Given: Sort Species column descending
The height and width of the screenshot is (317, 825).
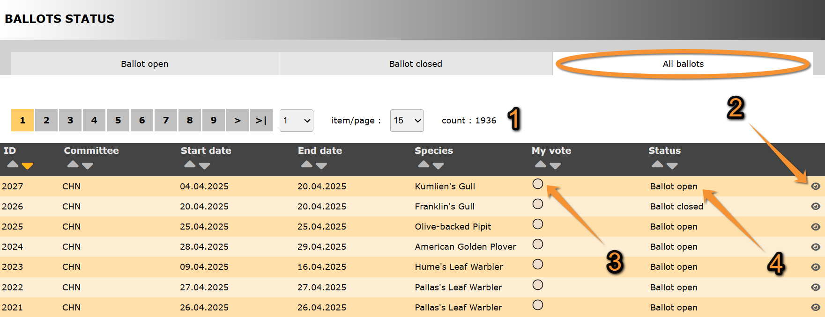Looking at the screenshot, I should [x=438, y=166].
